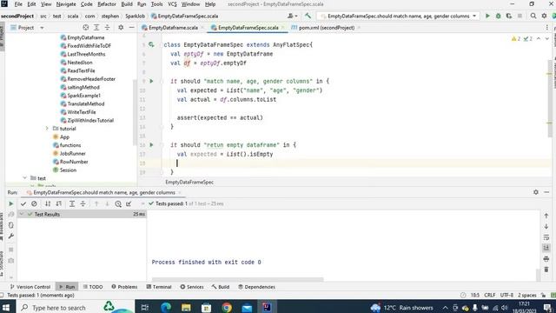
Task: Open Dependencies tool window
Action: pyautogui.click(x=257, y=287)
